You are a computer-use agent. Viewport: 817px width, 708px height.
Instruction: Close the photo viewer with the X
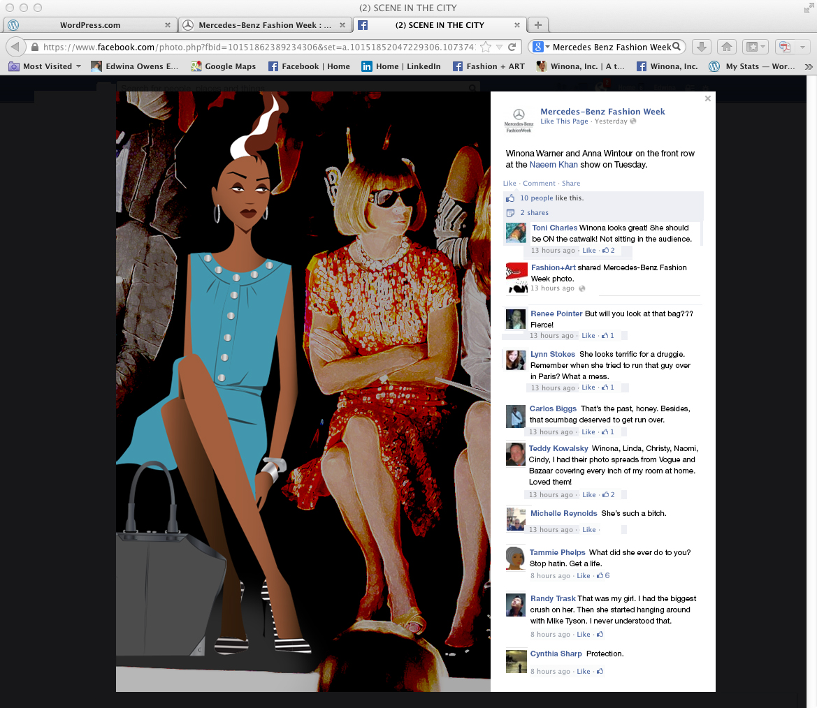pos(707,99)
